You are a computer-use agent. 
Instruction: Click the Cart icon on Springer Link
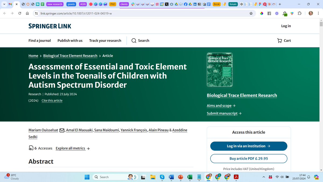click(279, 40)
